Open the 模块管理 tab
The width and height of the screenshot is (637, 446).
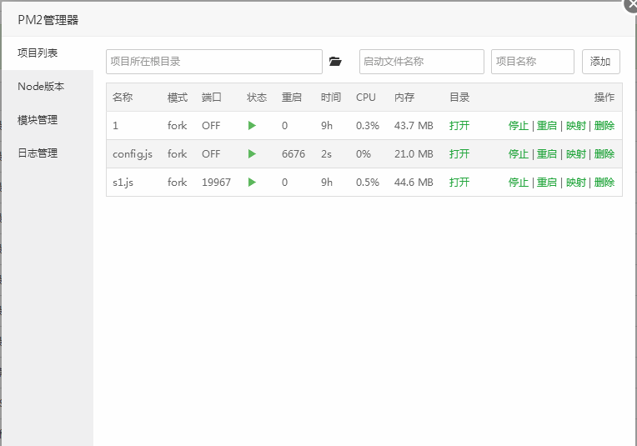point(48,120)
